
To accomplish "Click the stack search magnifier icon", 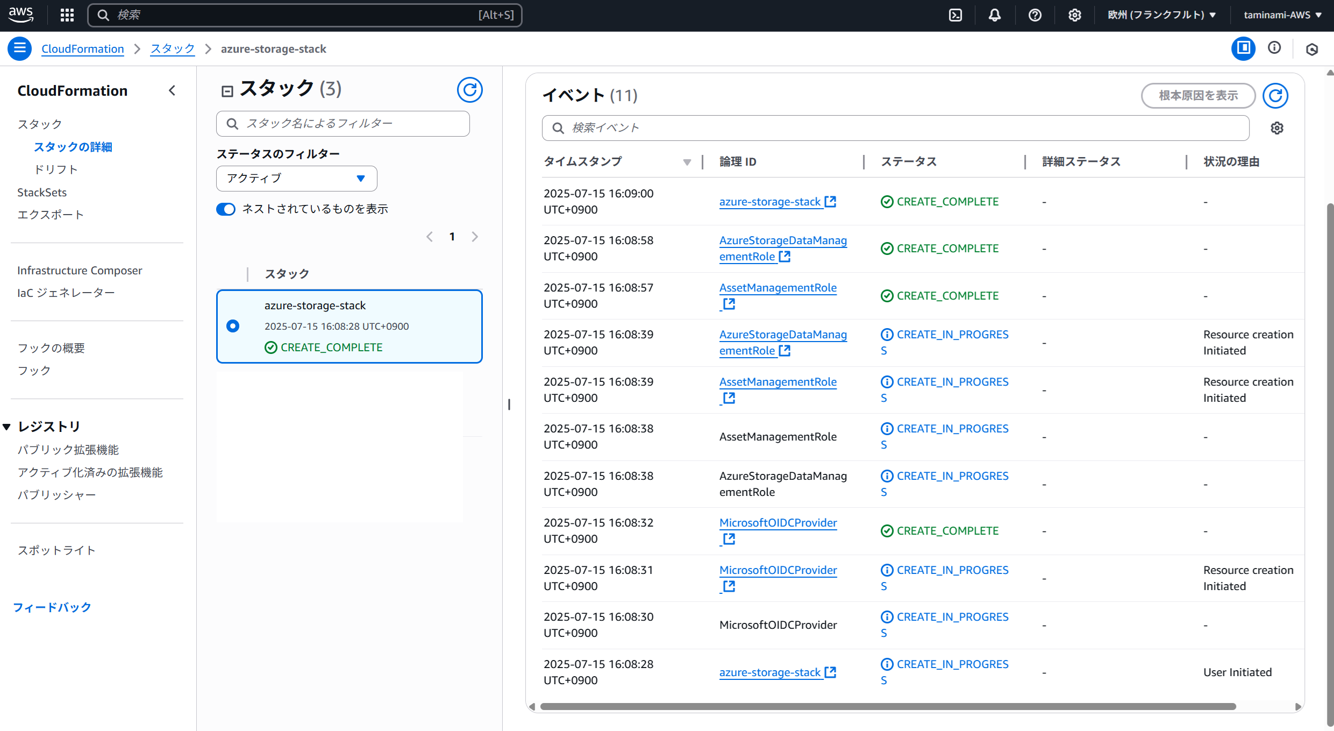I will tap(232, 124).
